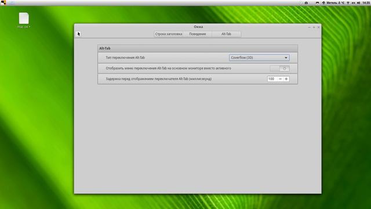Open the volume speaker indicator
The image size is (371, 209).
(x=358, y=3)
